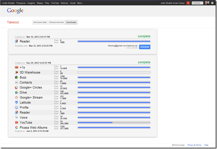
Task: Click the 3D Warehouse label
Action: pyautogui.click(x=30, y=72)
